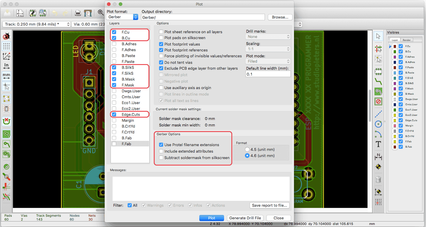Click Save report to file button

pos(270,205)
